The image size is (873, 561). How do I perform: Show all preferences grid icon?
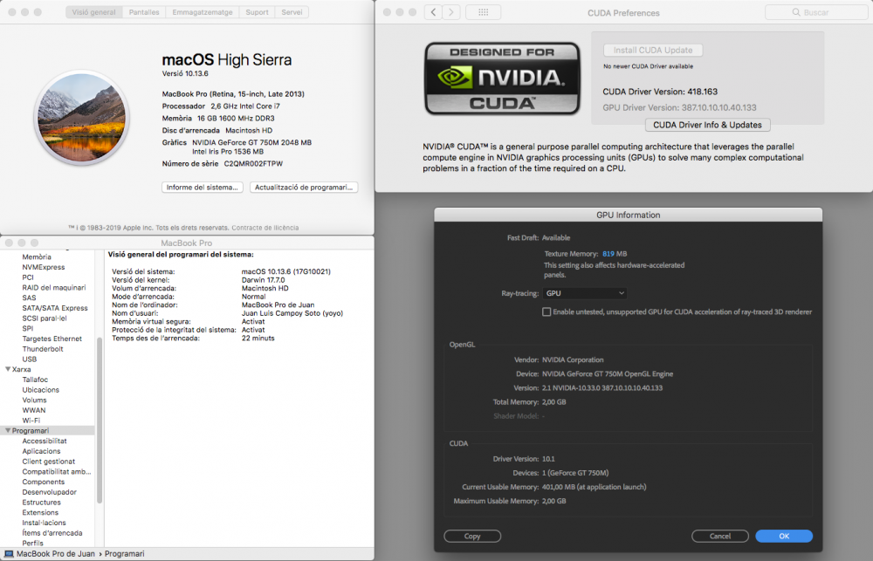point(483,12)
